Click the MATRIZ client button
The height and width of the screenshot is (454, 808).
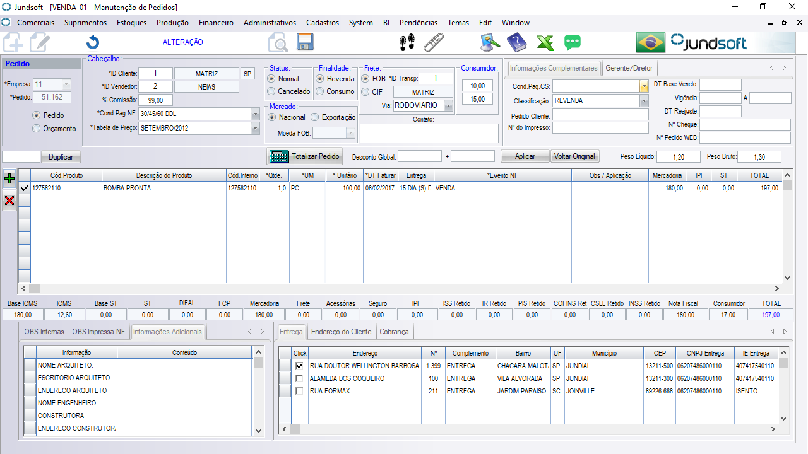point(206,74)
